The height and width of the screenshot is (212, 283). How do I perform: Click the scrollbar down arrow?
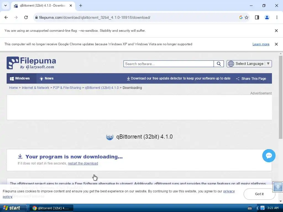(281, 201)
